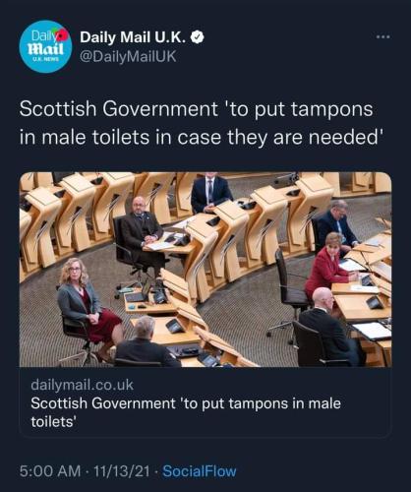411x492 pixels.
Task: Click the standing man in navy suit
Action: coord(210,192)
